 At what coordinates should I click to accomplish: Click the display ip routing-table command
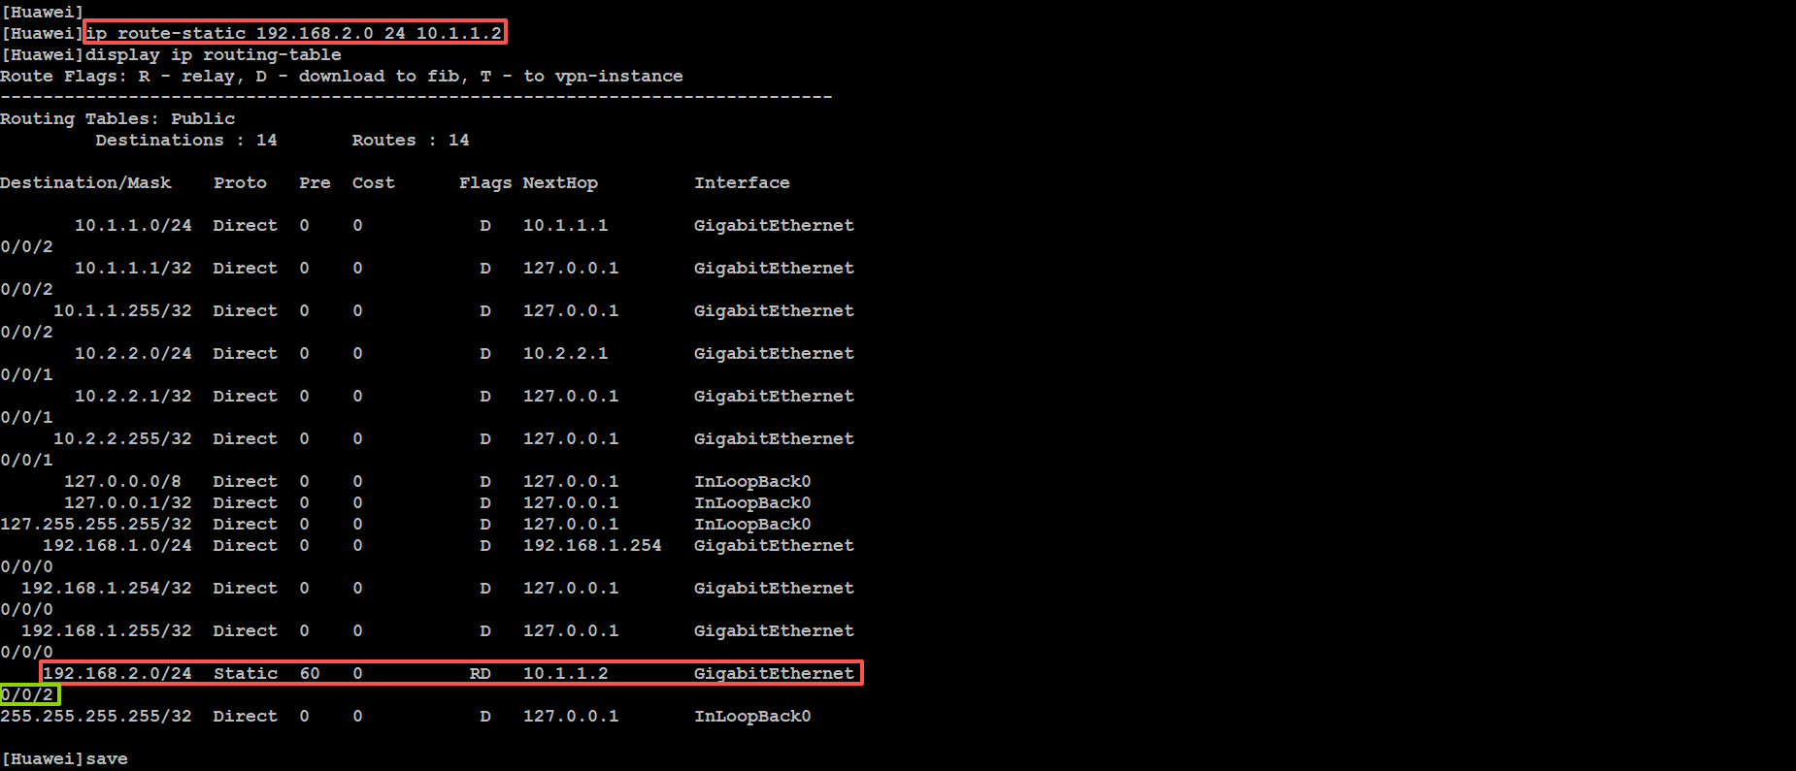(x=213, y=55)
